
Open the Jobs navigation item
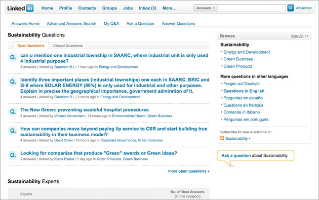tap(128, 8)
